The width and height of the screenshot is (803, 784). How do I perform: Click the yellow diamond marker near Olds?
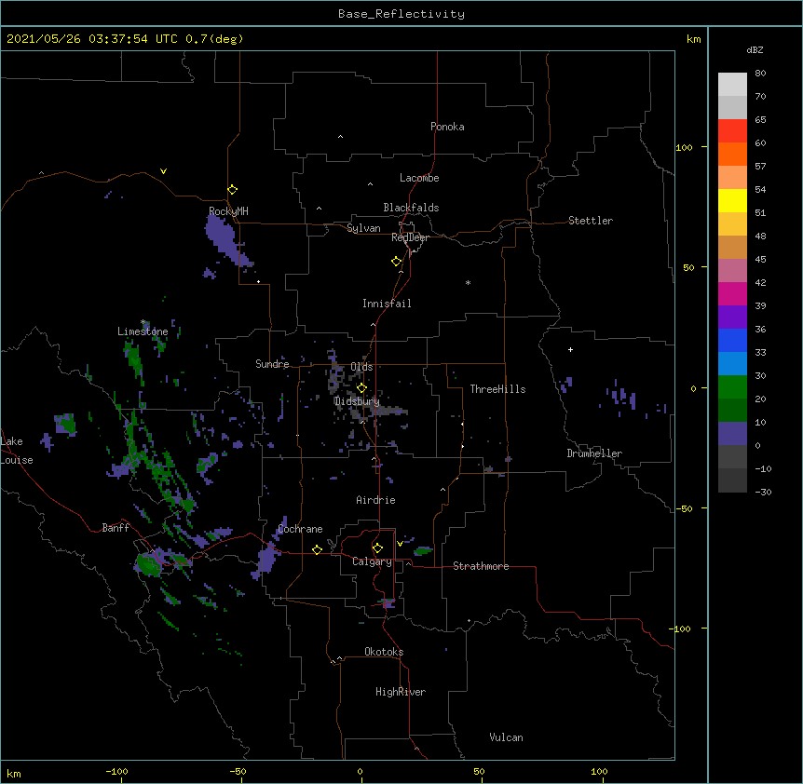361,387
